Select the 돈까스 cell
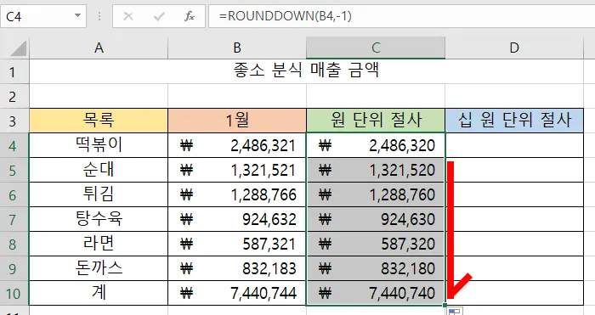Image resolution: width=595 pixels, height=315 pixels. [99, 269]
